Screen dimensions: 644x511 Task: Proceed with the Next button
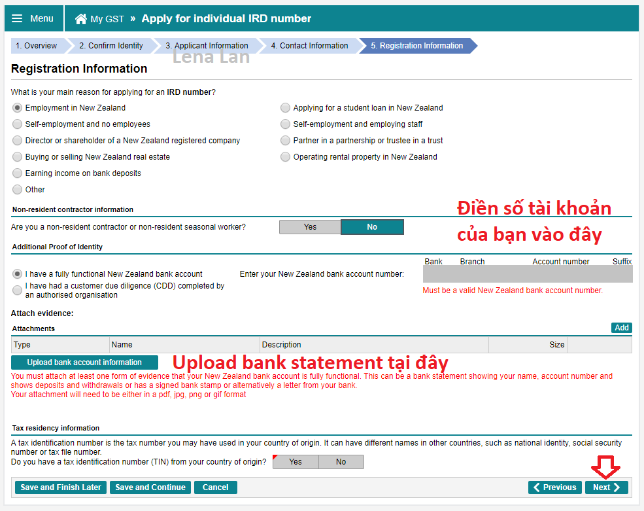pyautogui.click(x=607, y=487)
